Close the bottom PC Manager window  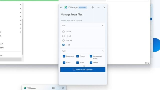63,88
